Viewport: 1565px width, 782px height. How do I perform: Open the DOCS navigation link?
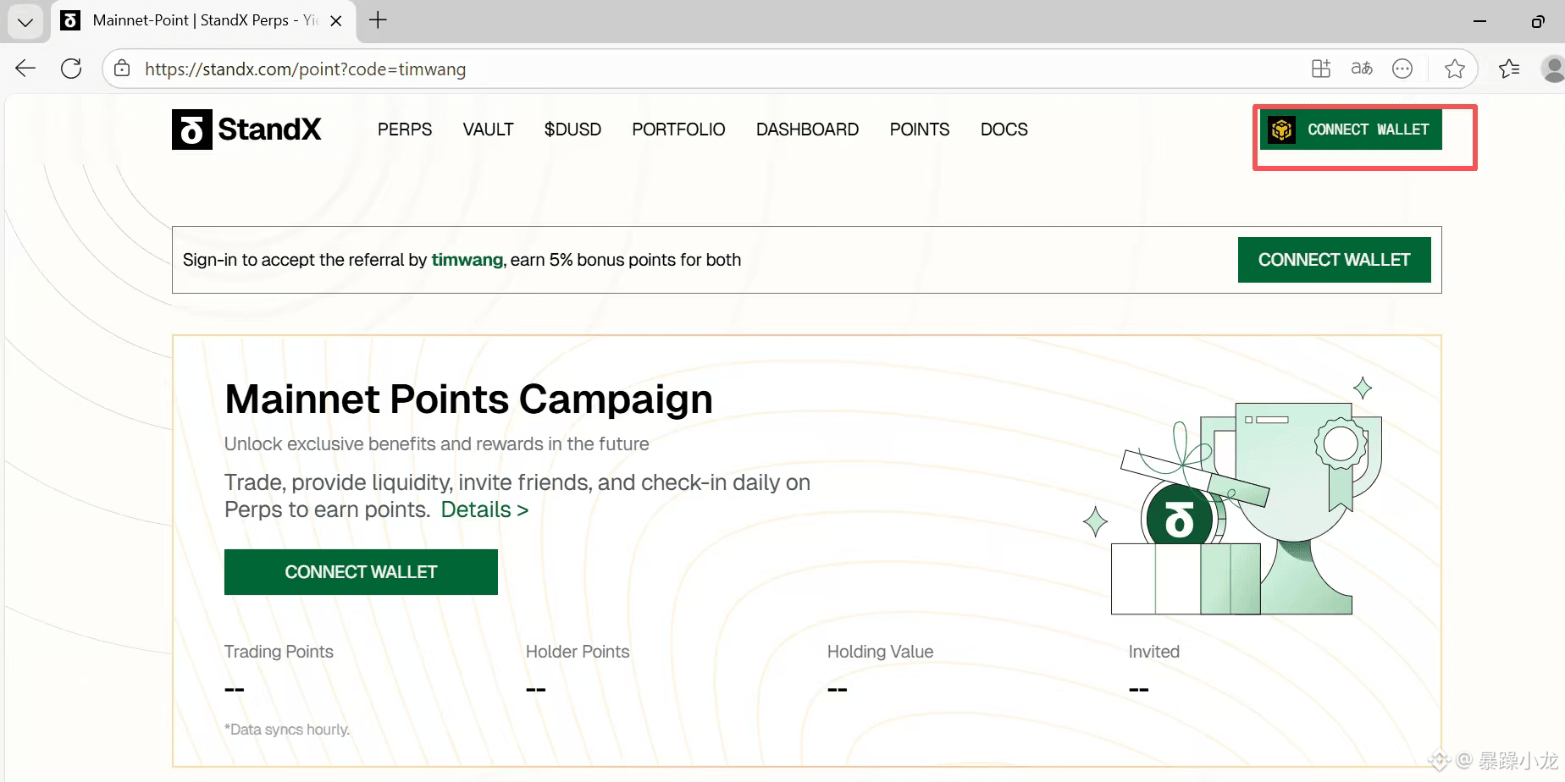coord(1004,129)
